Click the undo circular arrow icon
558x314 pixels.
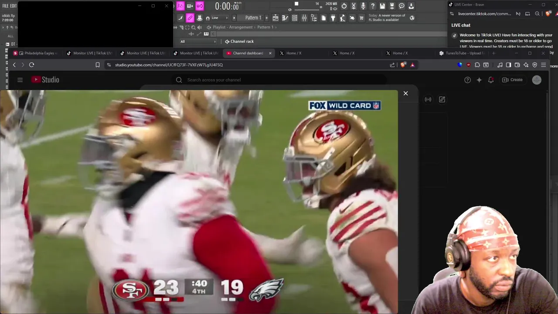point(344,6)
